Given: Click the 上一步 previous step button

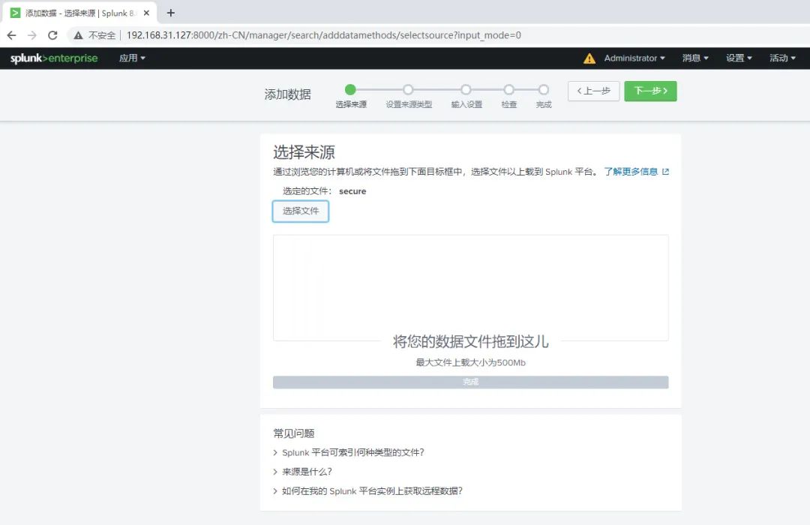Looking at the screenshot, I should (x=593, y=91).
